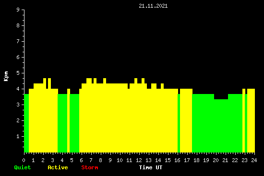Click hour 20 on the time axis
Screen dimensions: 264x176
tap(216, 160)
